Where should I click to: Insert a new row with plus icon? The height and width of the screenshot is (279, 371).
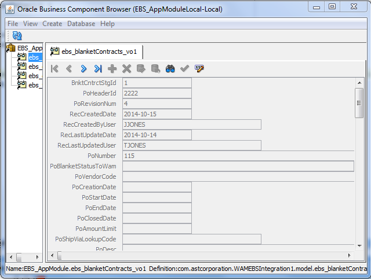coord(112,69)
